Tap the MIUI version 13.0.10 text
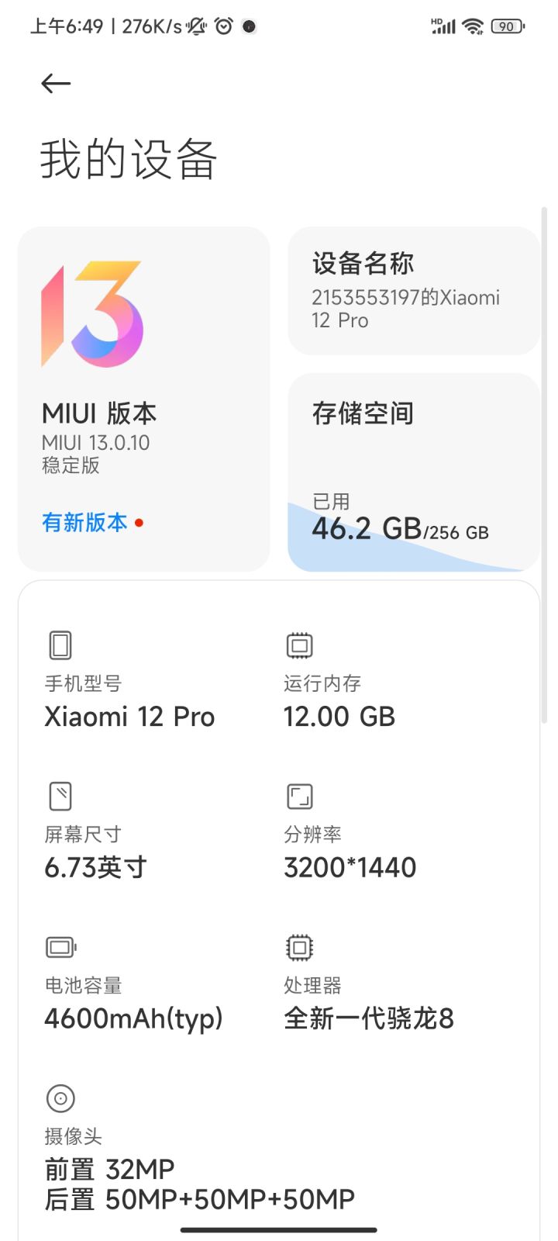The width and height of the screenshot is (558, 1241). pyautogui.click(x=96, y=443)
